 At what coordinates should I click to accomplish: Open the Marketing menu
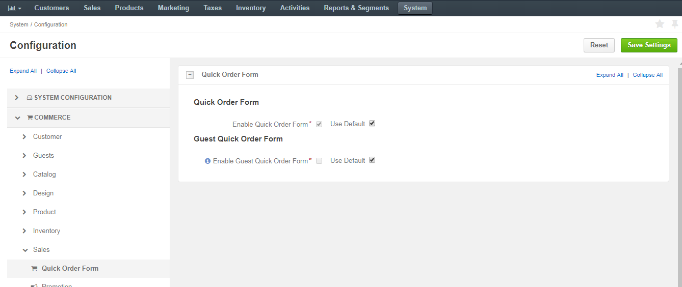(173, 8)
